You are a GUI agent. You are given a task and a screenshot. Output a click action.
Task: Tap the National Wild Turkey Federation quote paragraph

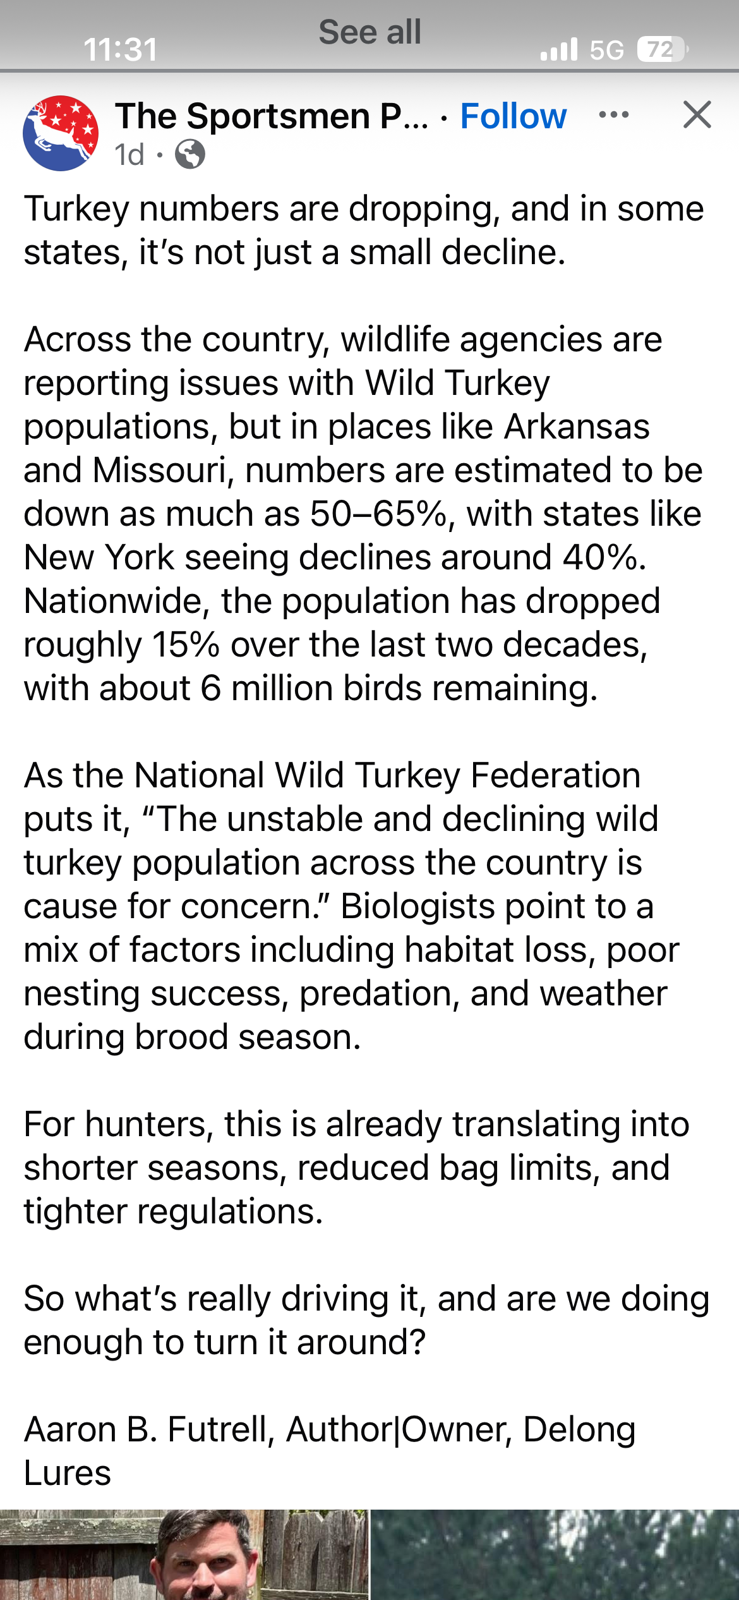(352, 906)
